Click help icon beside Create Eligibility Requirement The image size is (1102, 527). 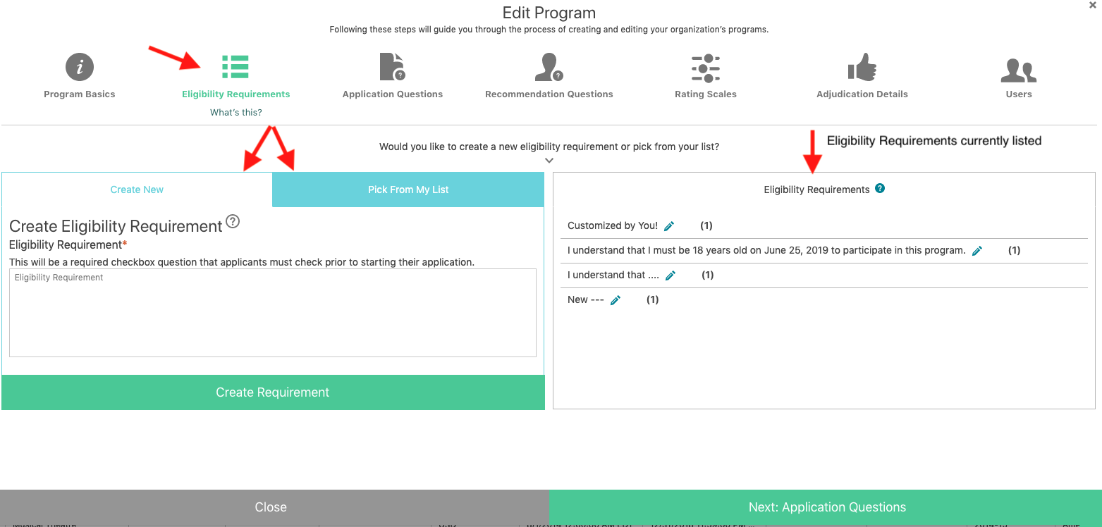(233, 222)
